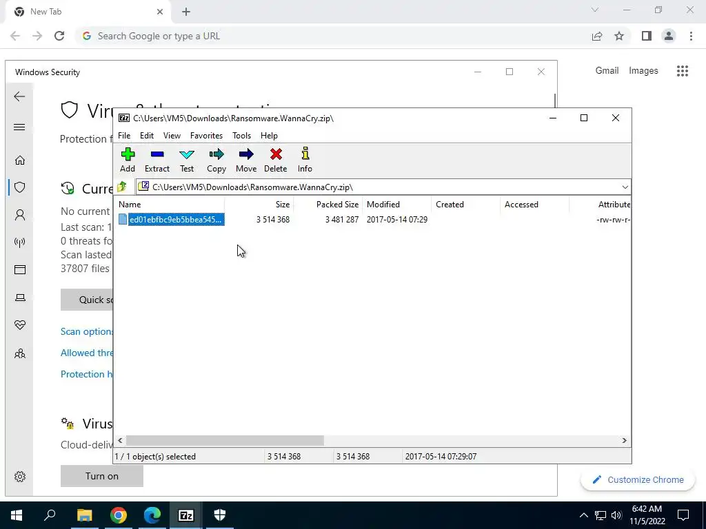Go up one folder level in 7-Zip

coord(122,187)
